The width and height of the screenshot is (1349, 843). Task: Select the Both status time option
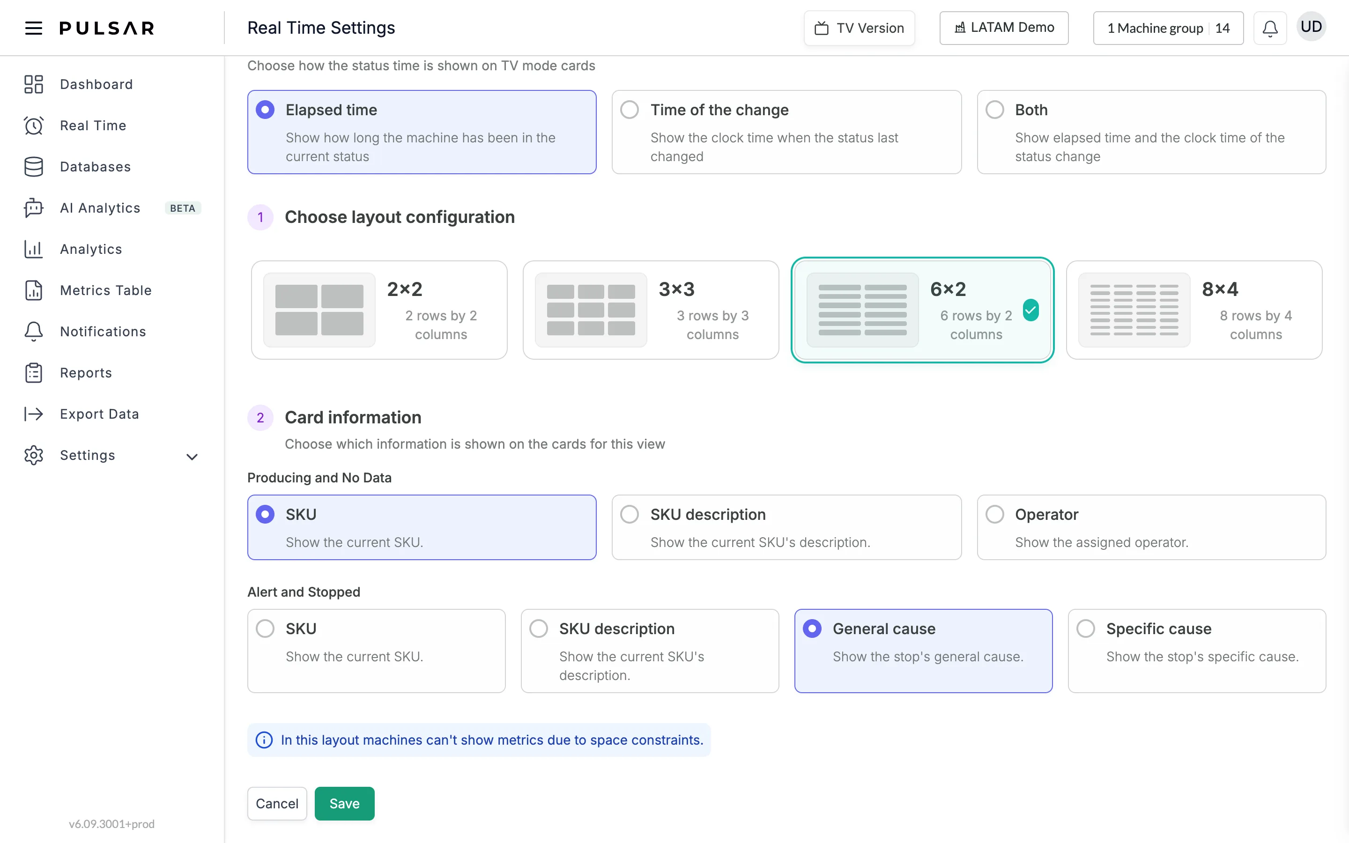pyautogui.click(x=1152, y=132)
